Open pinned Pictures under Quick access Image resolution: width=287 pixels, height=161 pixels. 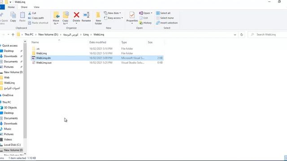coord(9,67)
